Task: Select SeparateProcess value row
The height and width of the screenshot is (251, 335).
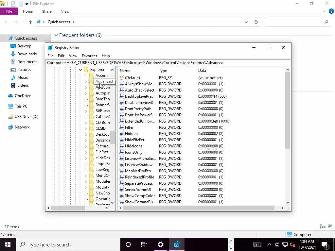Action: point(202,183)
